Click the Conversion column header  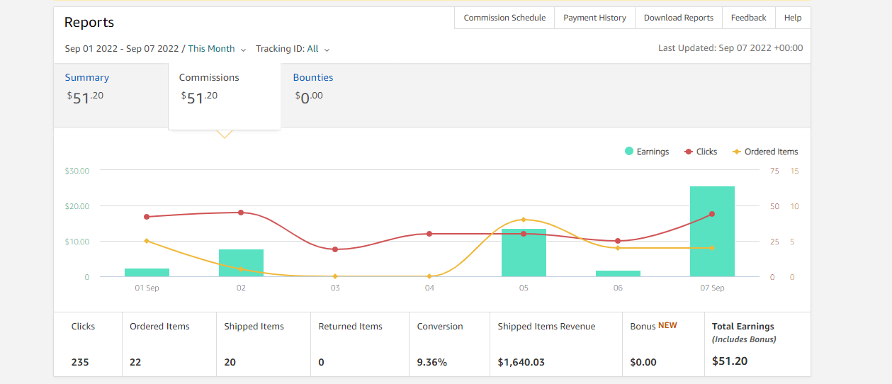point(440,327)
